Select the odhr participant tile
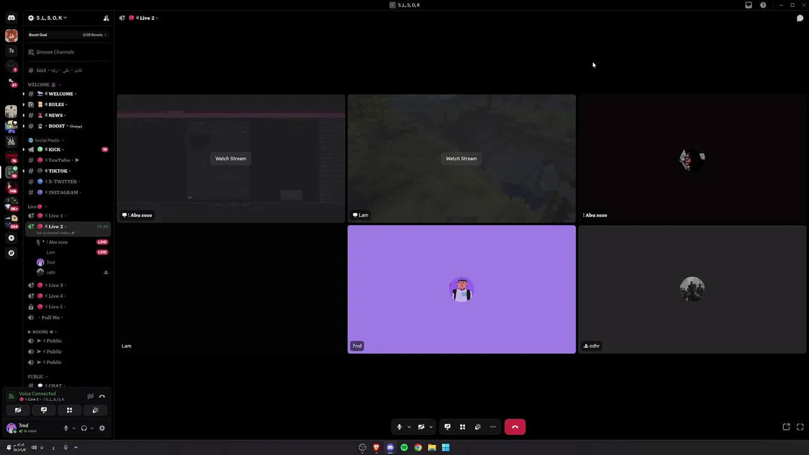This screenshot has width=809, height=455. [x=692, y=289]
